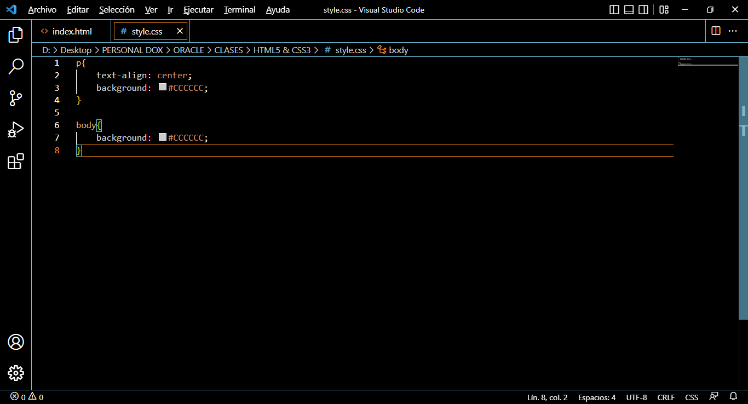Click the text-align property on line 2

(122, 75)
